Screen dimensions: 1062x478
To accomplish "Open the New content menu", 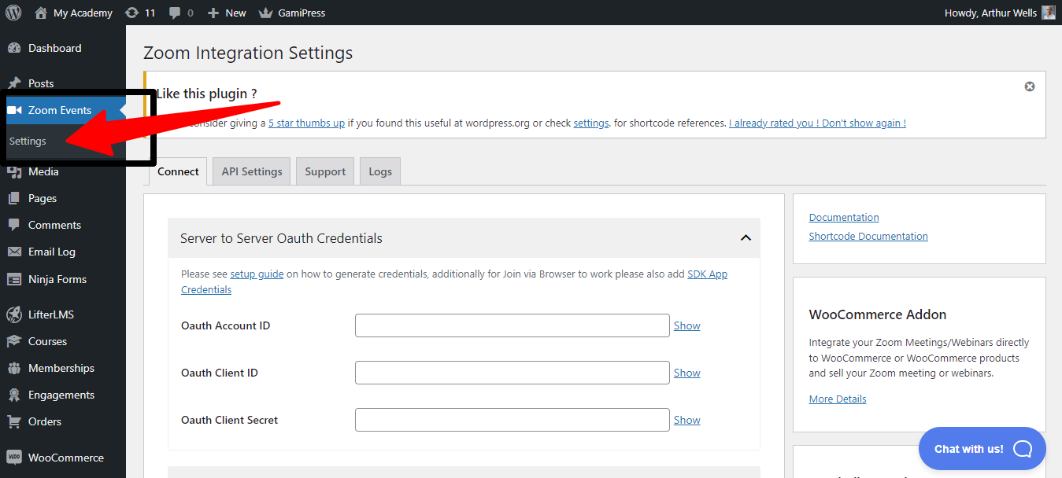I will click(x=227, y=13).
